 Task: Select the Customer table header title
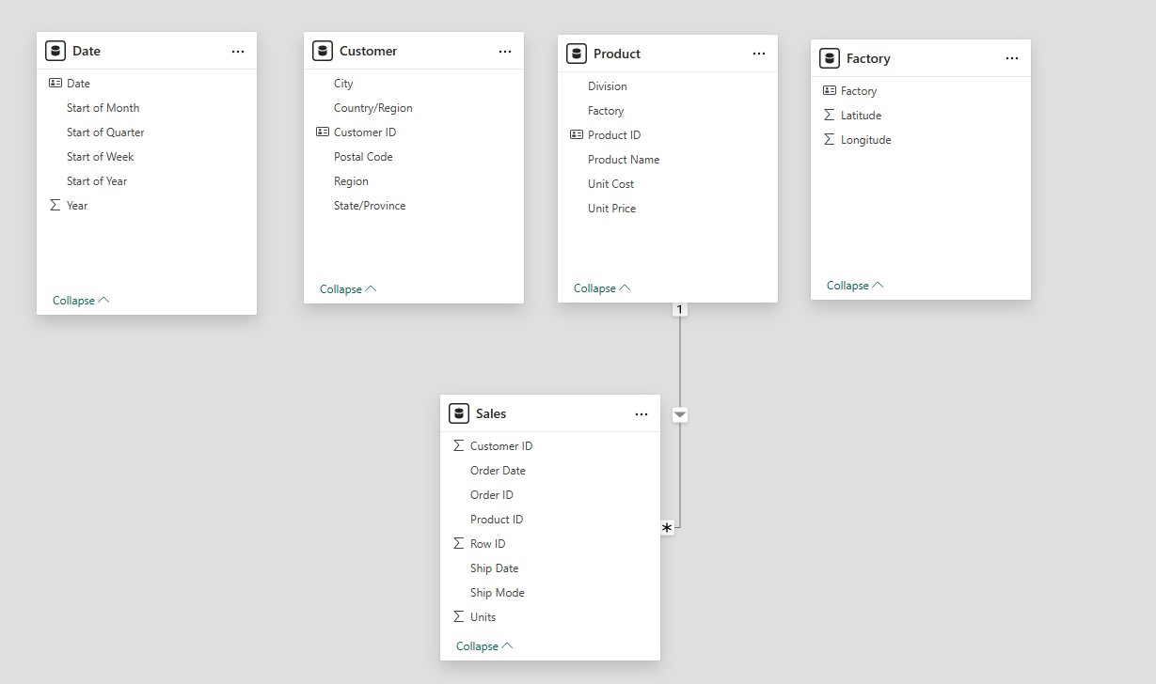[368, 52]
